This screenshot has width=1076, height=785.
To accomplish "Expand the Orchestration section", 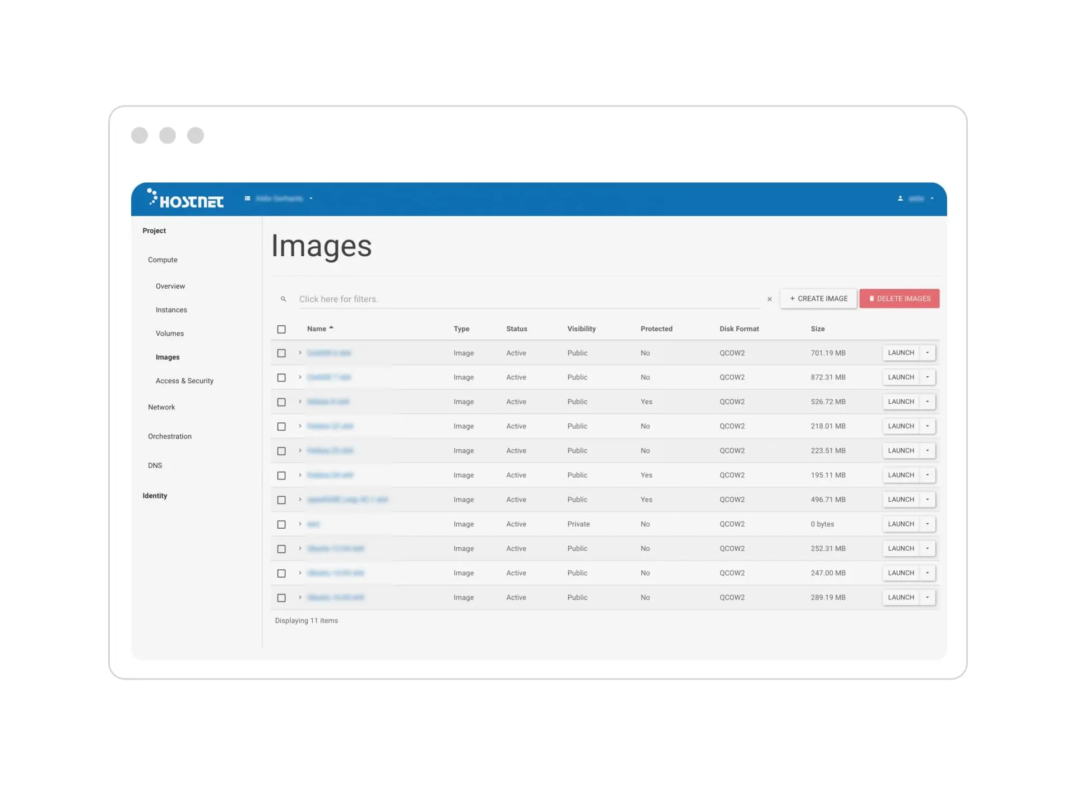I will (169, 436).
